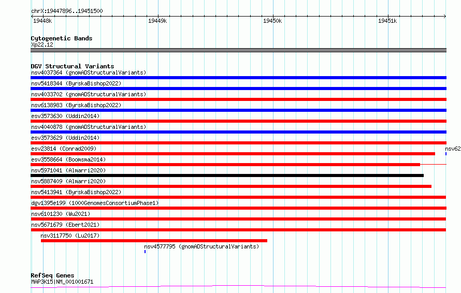Click the red bar under esv3573629
The image size is (461, 293).
click(238, 143)
